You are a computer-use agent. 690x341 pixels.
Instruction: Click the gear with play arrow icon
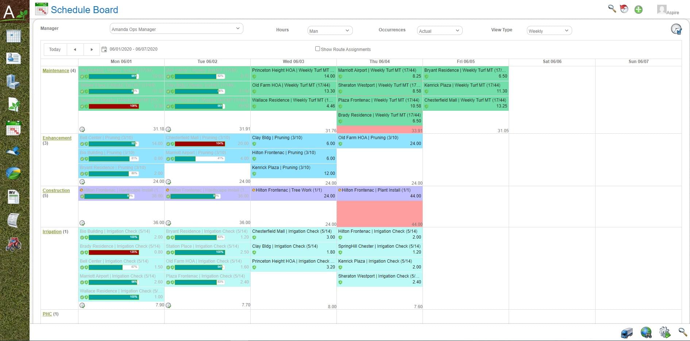pos(665,332)
